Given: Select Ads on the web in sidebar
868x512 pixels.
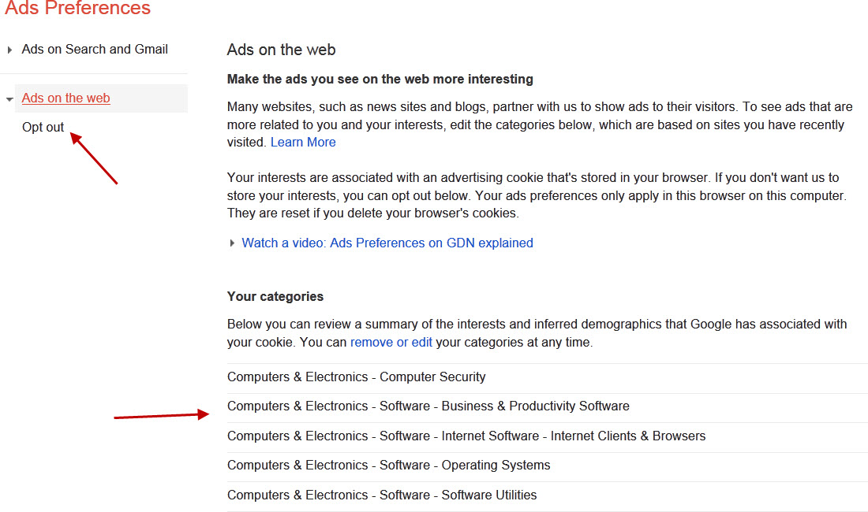Looking at the screenshot, I should click(x=66, y=98).
